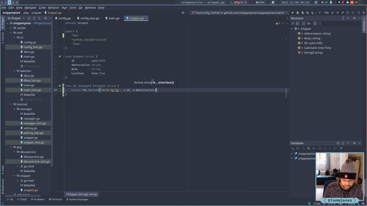Open Terminal tool window button
The height and width of the screenshot is (206, 367).
click(x=56, y=200)
